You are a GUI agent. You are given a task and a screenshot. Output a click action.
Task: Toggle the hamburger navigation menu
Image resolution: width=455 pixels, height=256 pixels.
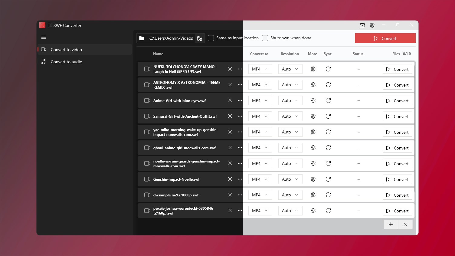[x=44, y=38]
